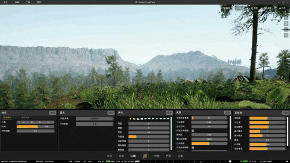Switch to the 场景 bottom tab
This screenshot has width=290, height=163.
[121, 156]
